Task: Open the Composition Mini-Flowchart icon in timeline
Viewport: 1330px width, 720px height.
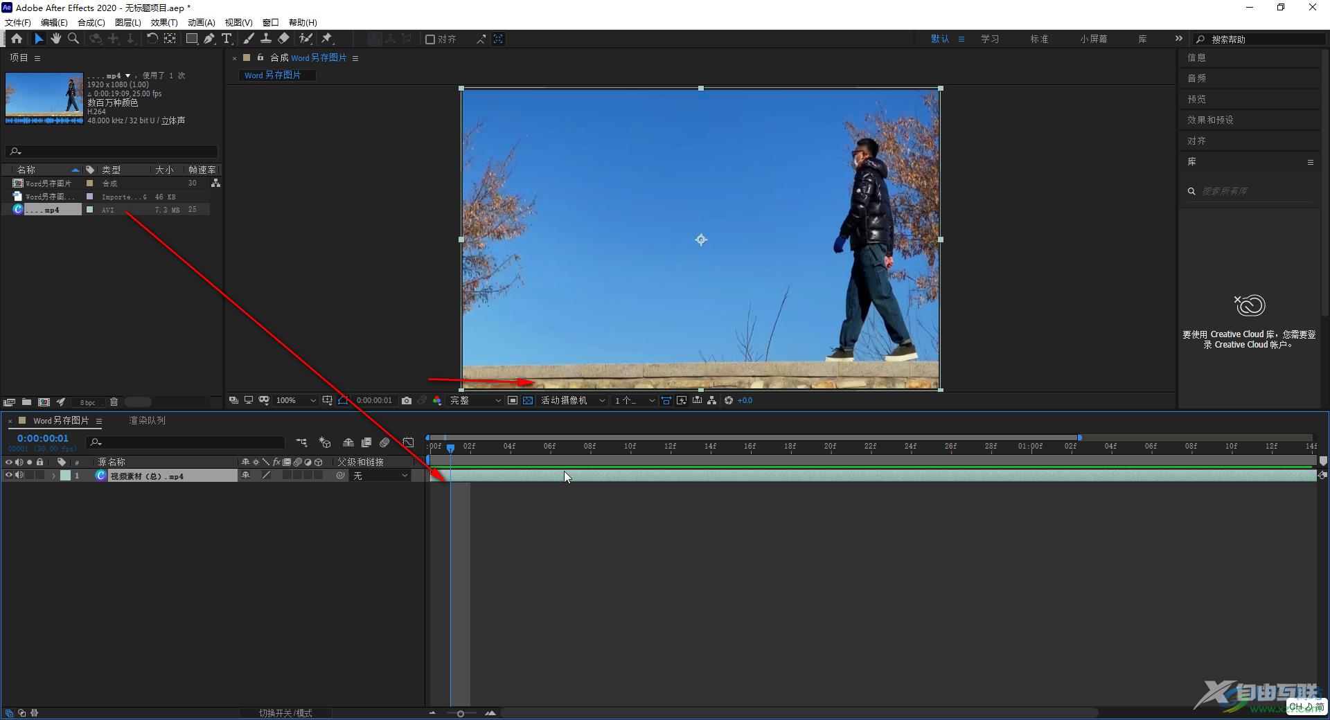Action: (x=301, y=442)
